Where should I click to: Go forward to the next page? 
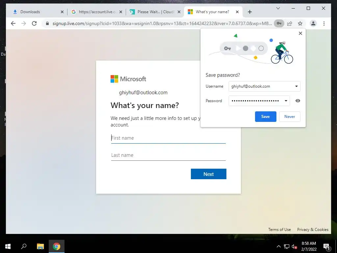(24, 23)
